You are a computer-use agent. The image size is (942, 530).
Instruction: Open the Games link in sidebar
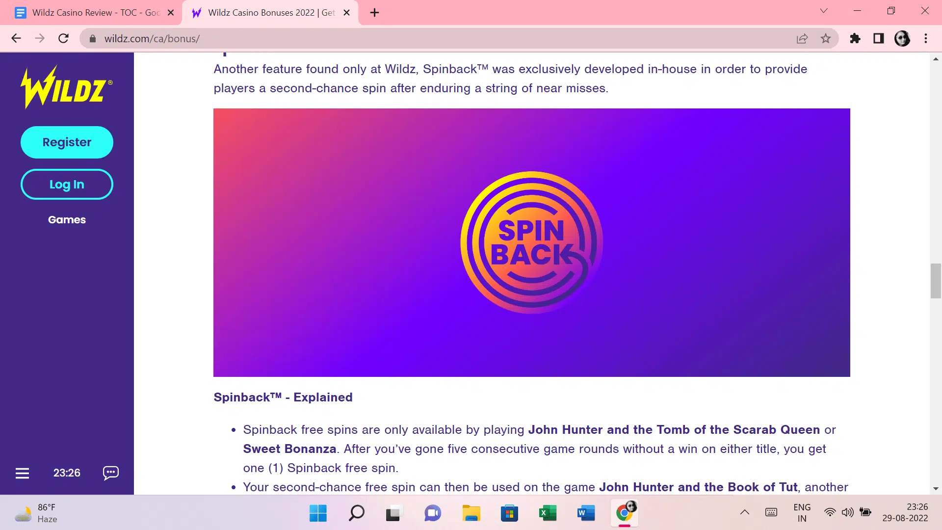pyautogui.click(x=67, y=220)
